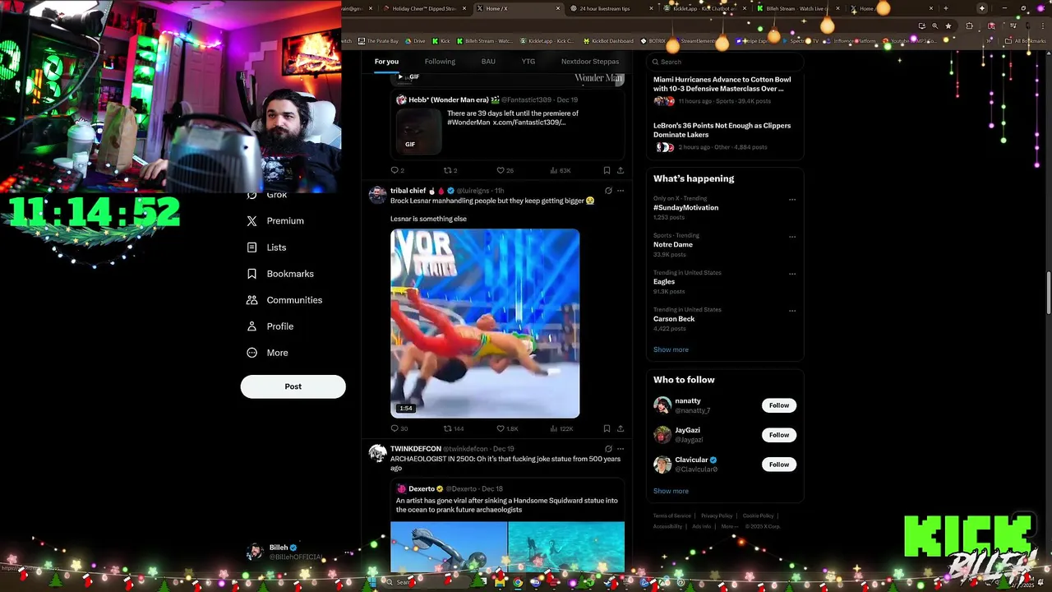Switch to Nextdoor Steppas tab
Viewport: 1052px width, 592px height.
[590, 62]
